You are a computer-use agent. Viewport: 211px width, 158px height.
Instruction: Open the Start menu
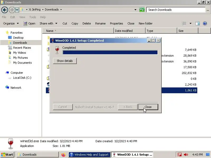(7, 155)
